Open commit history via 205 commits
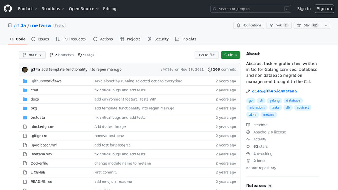The image size is (338, 190). [x=222, y=70]
